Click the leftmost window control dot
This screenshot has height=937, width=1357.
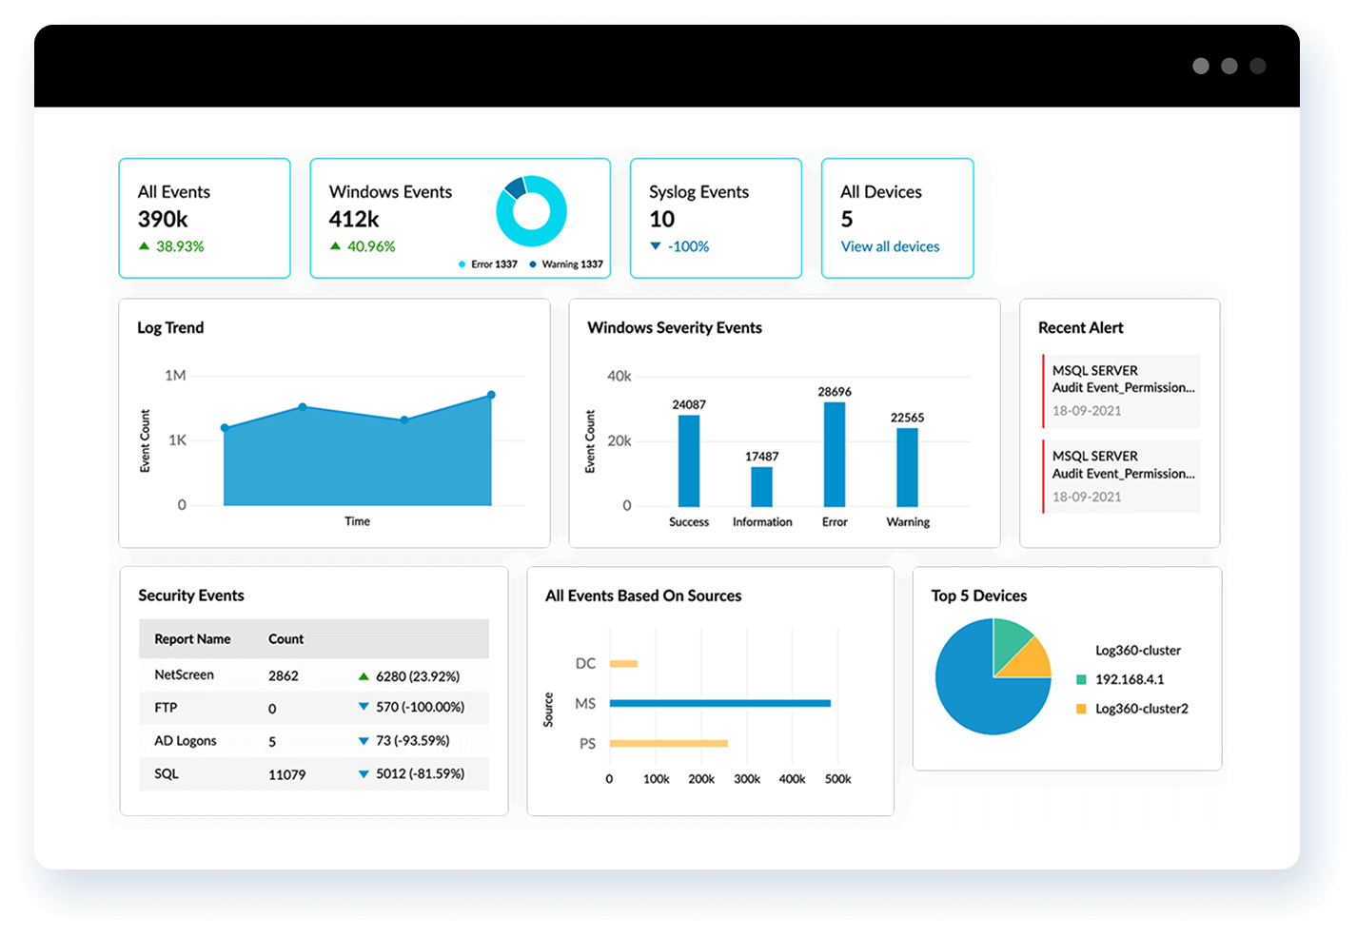(1201, 66)
